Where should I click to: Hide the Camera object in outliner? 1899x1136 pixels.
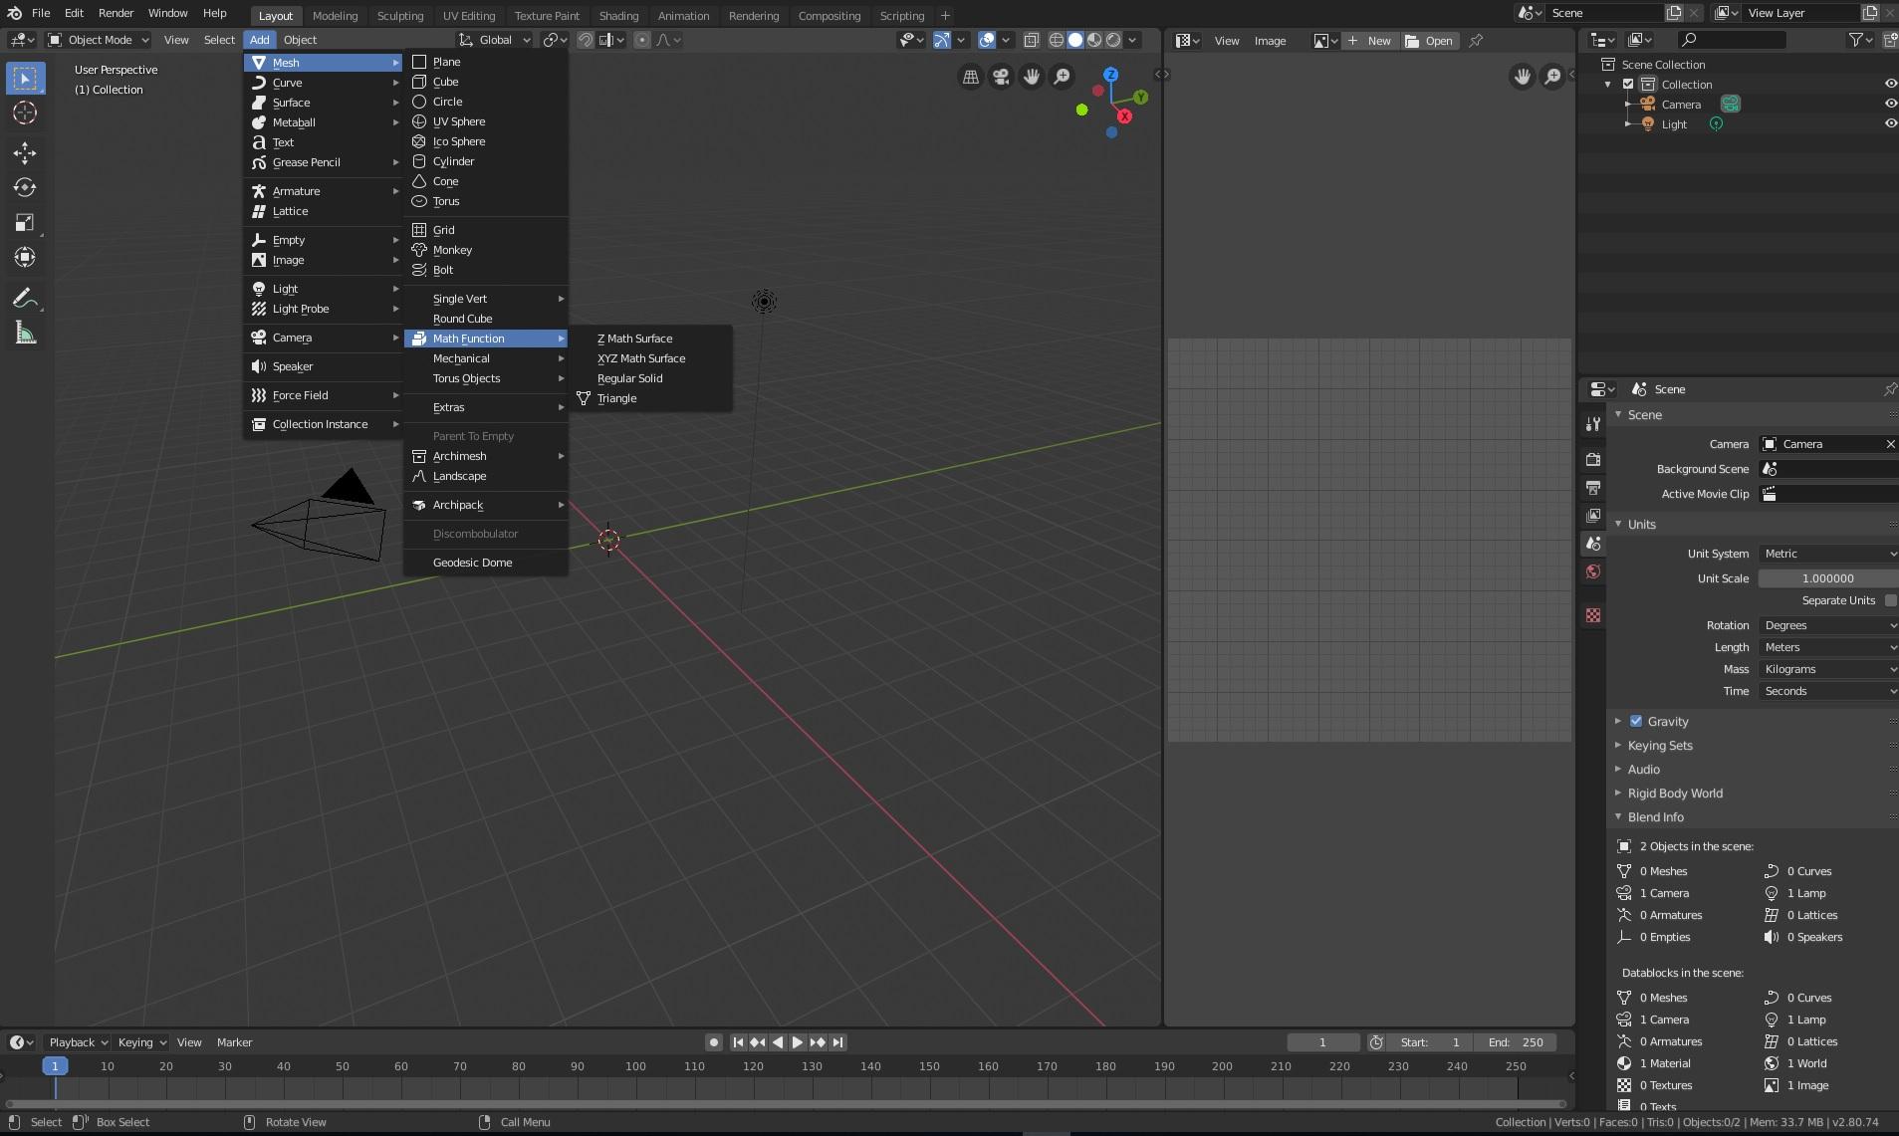1890,105
